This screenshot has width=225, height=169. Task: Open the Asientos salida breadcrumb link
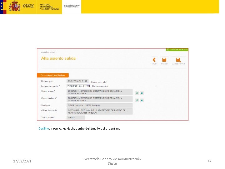point(48,52)
